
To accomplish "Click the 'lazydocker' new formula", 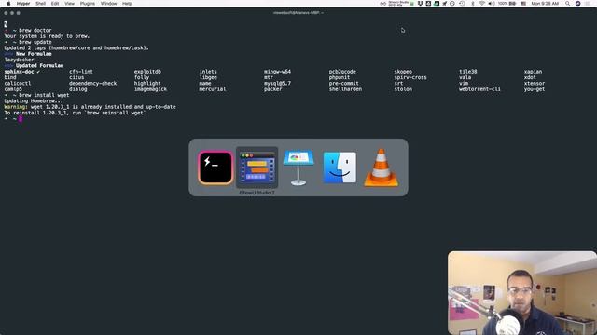I will coord(19,60).
